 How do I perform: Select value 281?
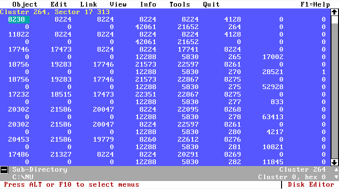[234, 147]
